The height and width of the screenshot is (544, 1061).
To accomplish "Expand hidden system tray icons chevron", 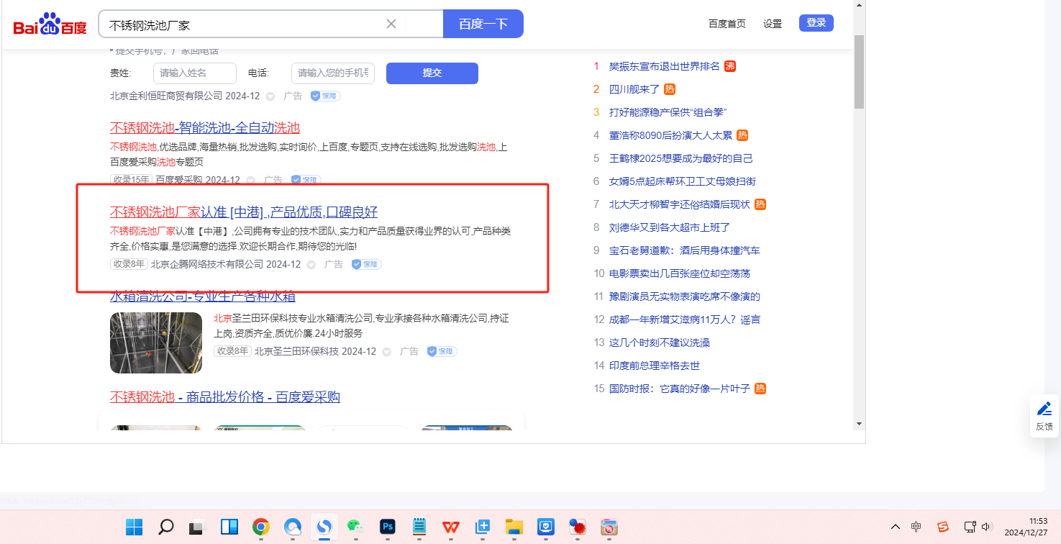I will (x=895, y=527).
